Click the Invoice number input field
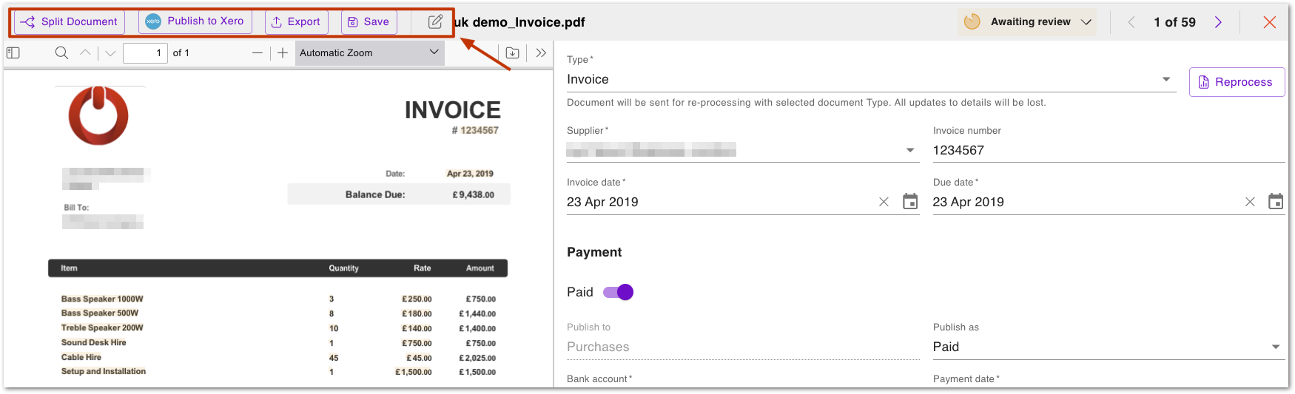 click(x=1108, y=150)
